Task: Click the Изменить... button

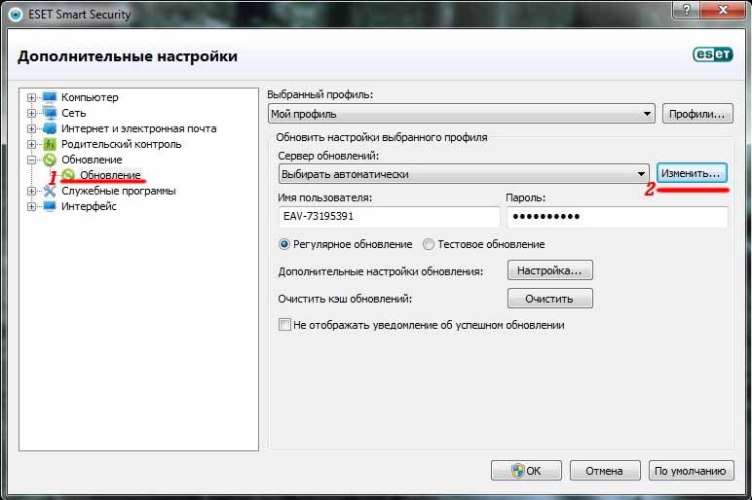Action: [x=691, y=173]
